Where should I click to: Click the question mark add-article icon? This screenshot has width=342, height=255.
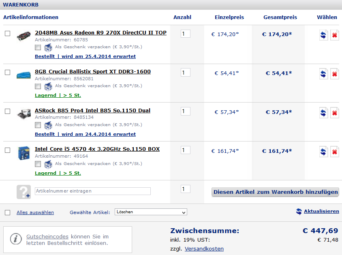(24, 192)
